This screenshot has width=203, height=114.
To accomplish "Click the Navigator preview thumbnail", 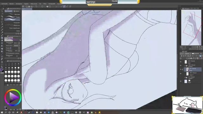I will (191, 28).
